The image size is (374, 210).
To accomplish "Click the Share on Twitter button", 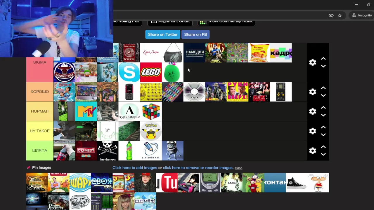I will point(163,34).
